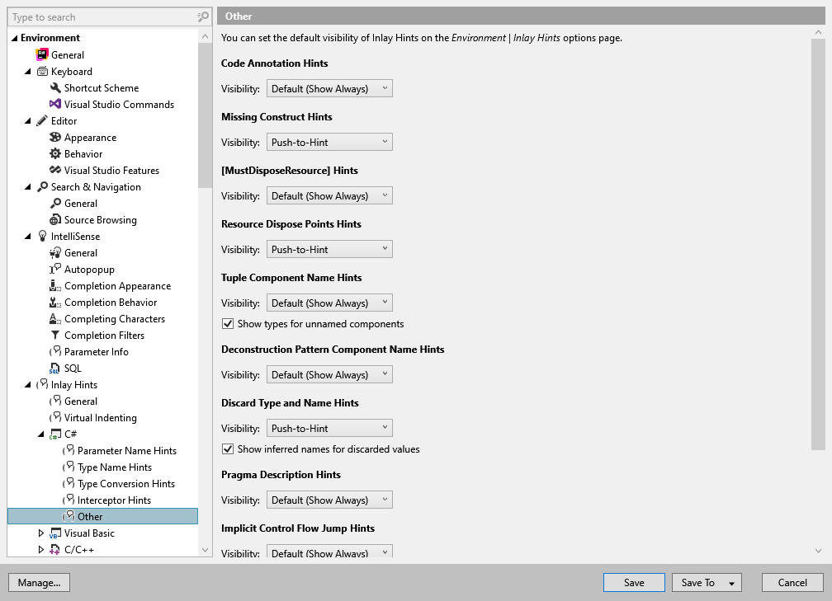Click the Cancel button

(x=792, y=582)
